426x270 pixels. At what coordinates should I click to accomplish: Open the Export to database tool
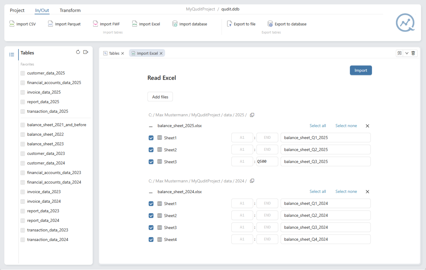click(x=287, y=24)
